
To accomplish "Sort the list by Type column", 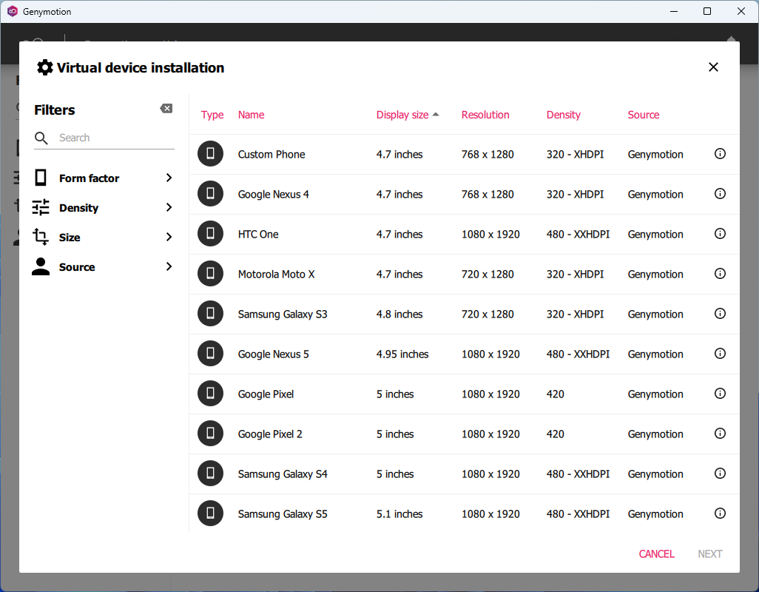I will 212,115.
